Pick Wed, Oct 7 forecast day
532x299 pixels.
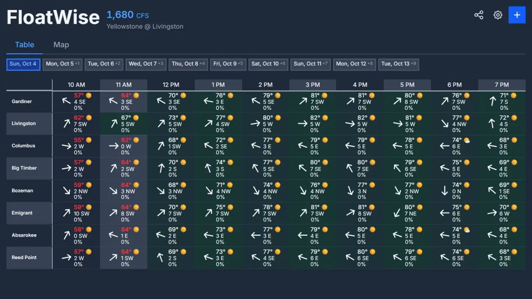click(x=146, y=64)
